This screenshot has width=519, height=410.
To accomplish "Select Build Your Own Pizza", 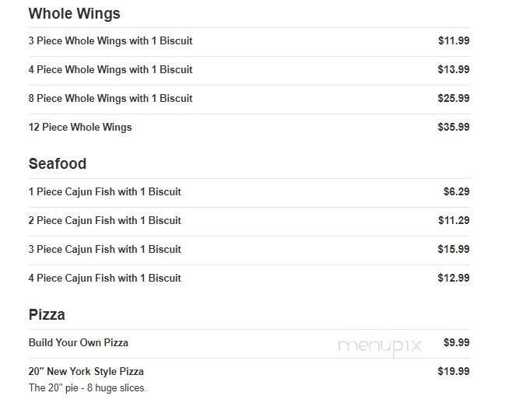I will click(x=79, y=342).
